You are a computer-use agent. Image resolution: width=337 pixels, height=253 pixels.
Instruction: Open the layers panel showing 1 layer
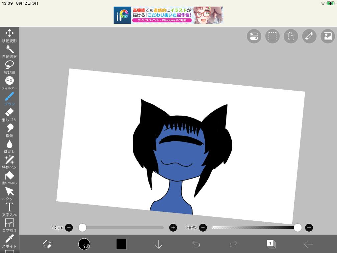pyautogui.click(x=271, y=244)
